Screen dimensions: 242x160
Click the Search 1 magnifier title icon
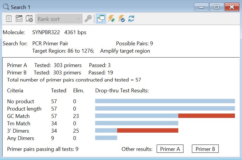point(6,7)
